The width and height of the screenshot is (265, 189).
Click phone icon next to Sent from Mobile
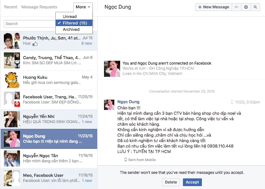126,160
